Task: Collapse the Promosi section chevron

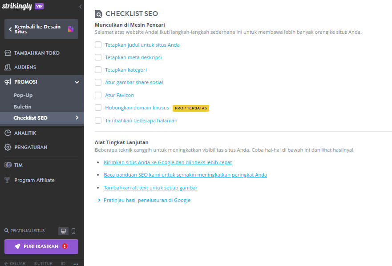Action: pyautogui.click(x=77, y=82)
